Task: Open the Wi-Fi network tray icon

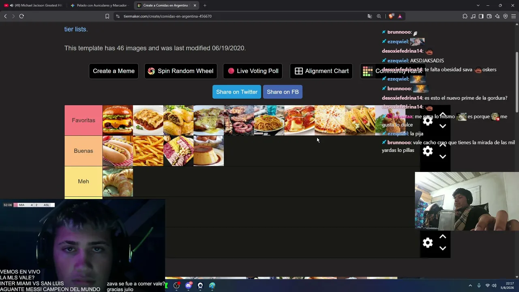Action: click(487, 286)
